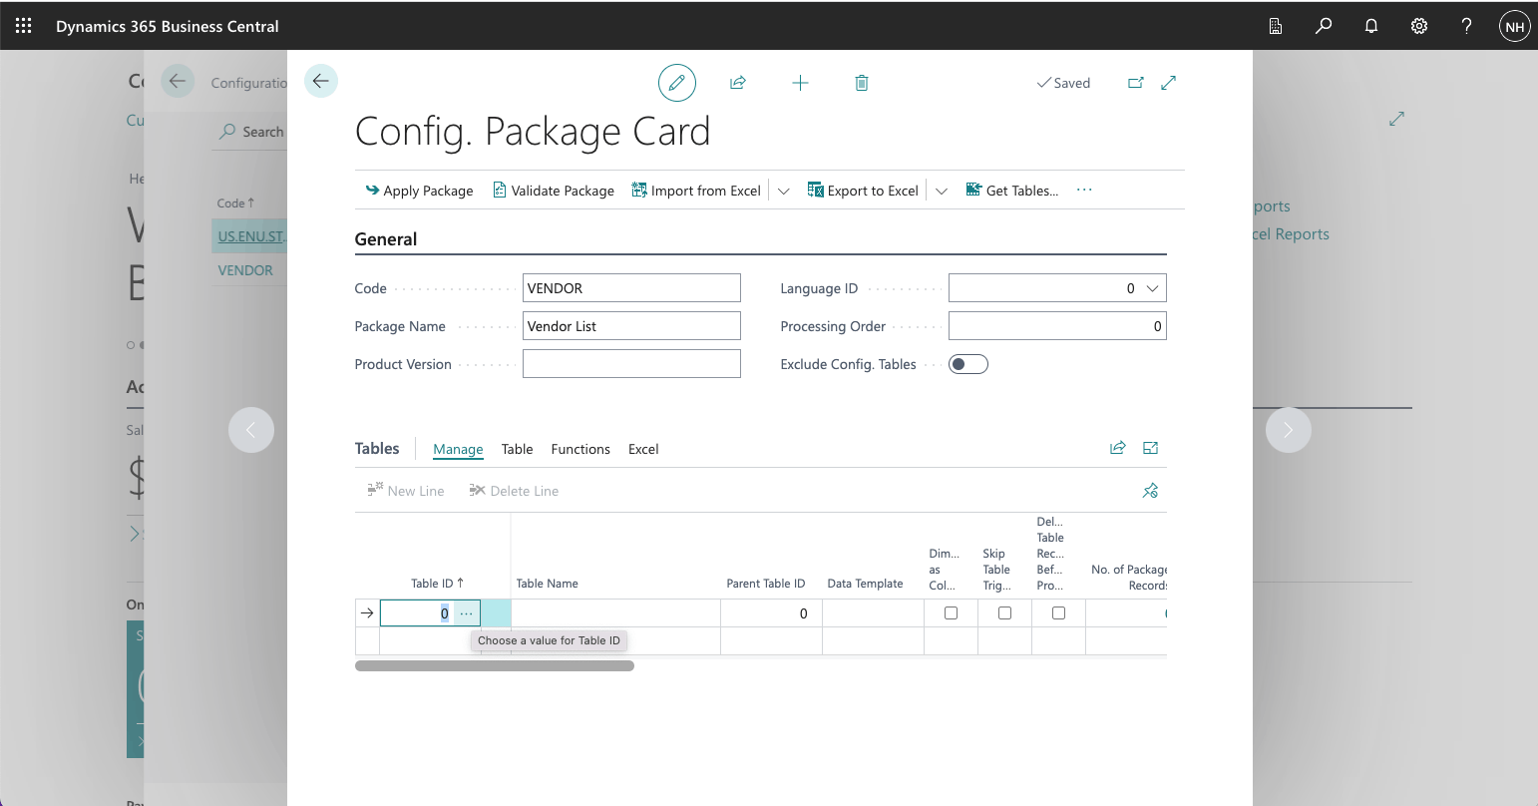Open the NH user account avatar
The width and height of the screenshot is (1538, 806).
coord(1515,27)
